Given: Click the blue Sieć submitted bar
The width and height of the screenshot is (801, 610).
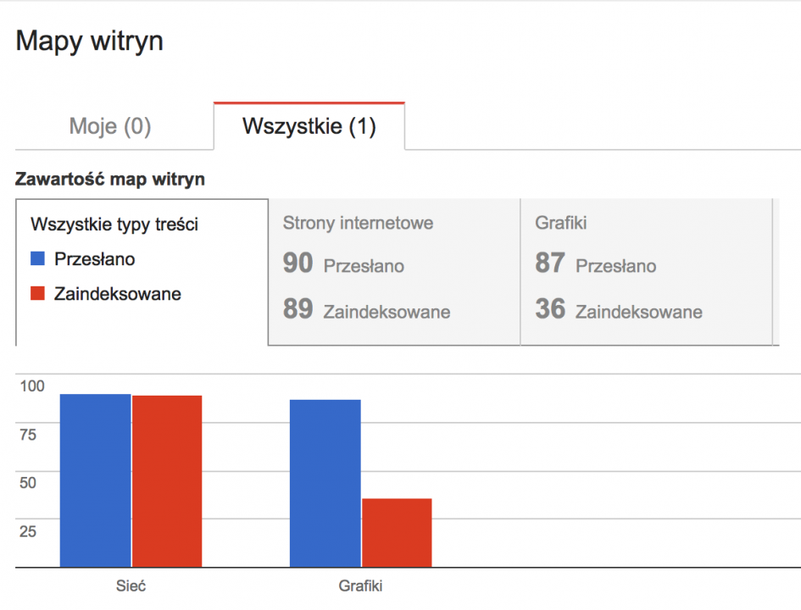Looking at the screenshot, I should [96, 480].
